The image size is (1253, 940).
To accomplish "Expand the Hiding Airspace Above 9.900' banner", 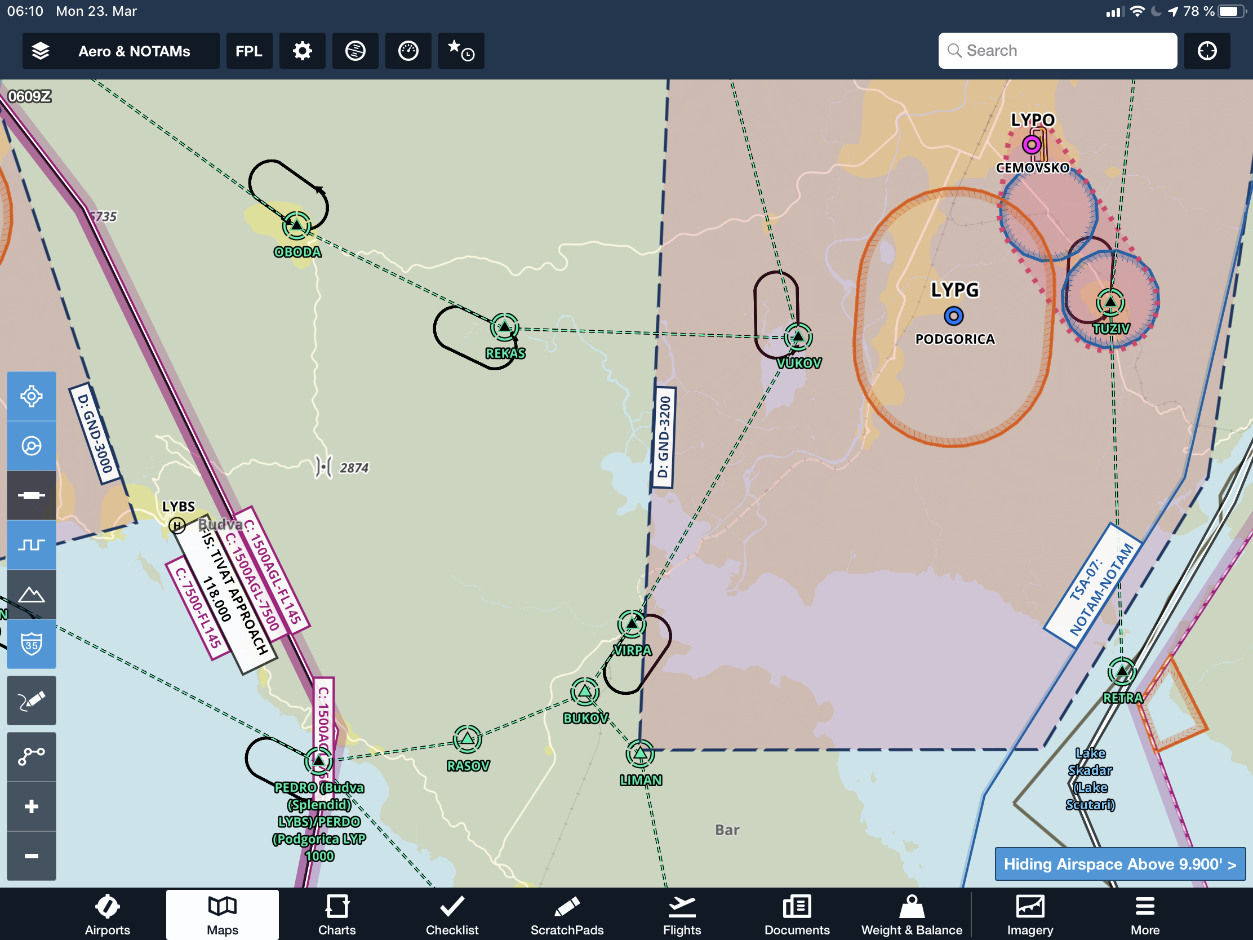I will tap(1119, 864).
